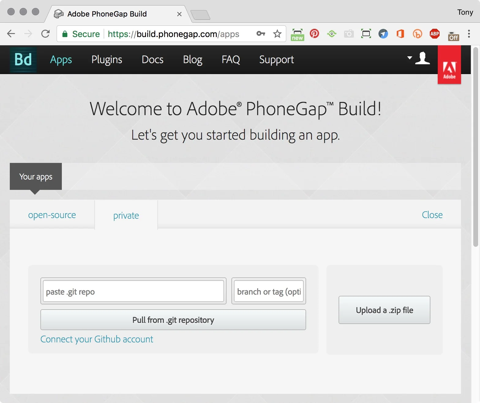Image resolution: width=480 pixels, height=403 pixels.
Task: Click the orange Bitly extension icon
Action: tap(417, 34)
